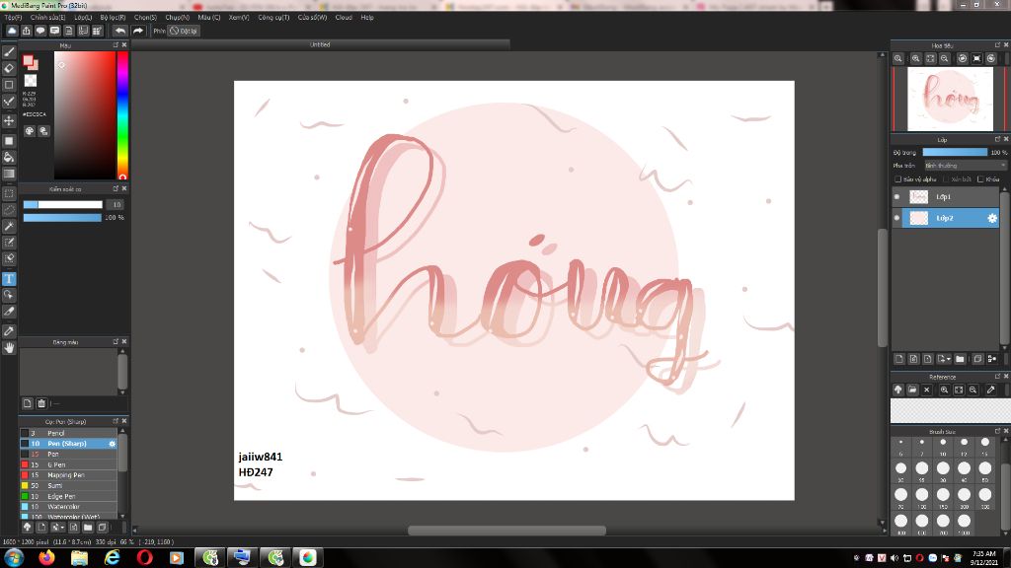This screenshot has height=568, width=1011.
Task: Toggle the Xén bớt clipping checkbox
Action: pos(946,179)
